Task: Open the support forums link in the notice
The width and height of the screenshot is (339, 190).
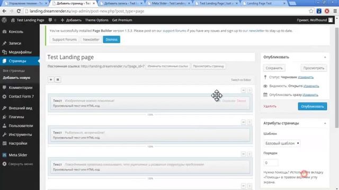Action: pyautogui.click(x=174, y=31)
